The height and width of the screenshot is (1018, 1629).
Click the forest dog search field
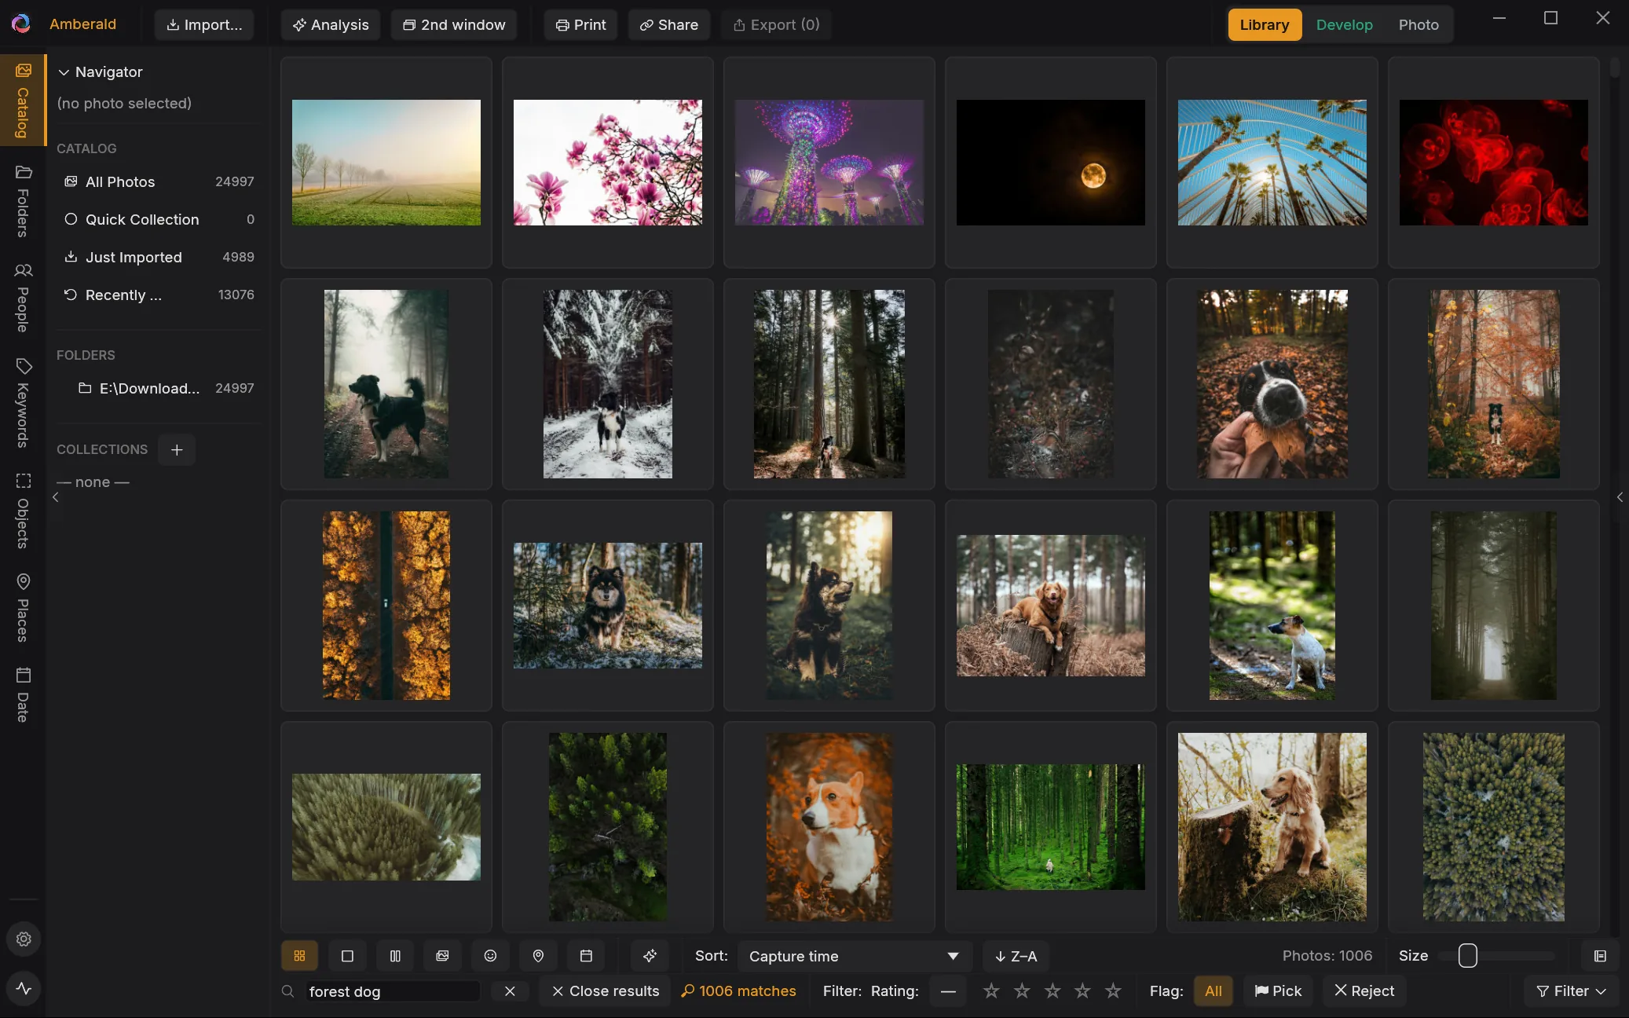click(393, 991)
